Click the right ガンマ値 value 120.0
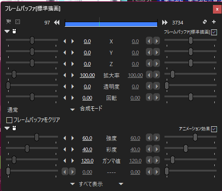This screenshot has width=222, height=191. [135, 161]
